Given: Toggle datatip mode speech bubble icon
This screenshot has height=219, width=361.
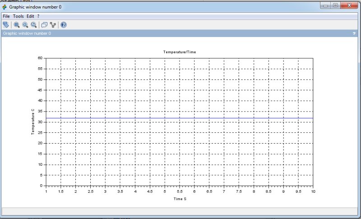Looking at the screenshot, I should [44, 25].
